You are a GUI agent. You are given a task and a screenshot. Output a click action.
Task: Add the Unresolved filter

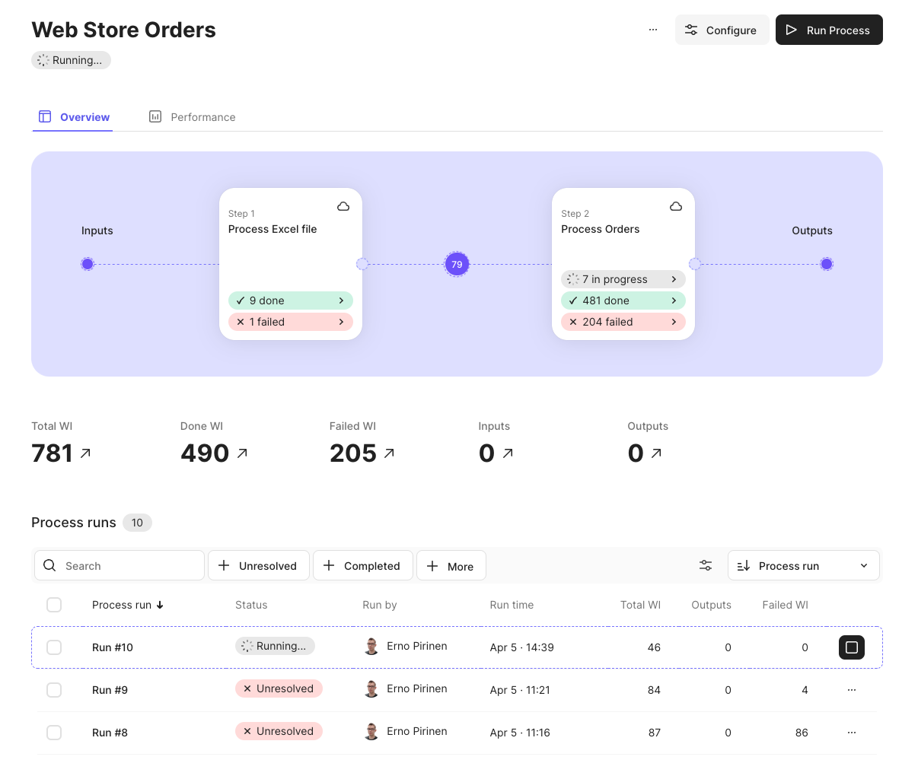pyautogui.click(x=259, y=565)
